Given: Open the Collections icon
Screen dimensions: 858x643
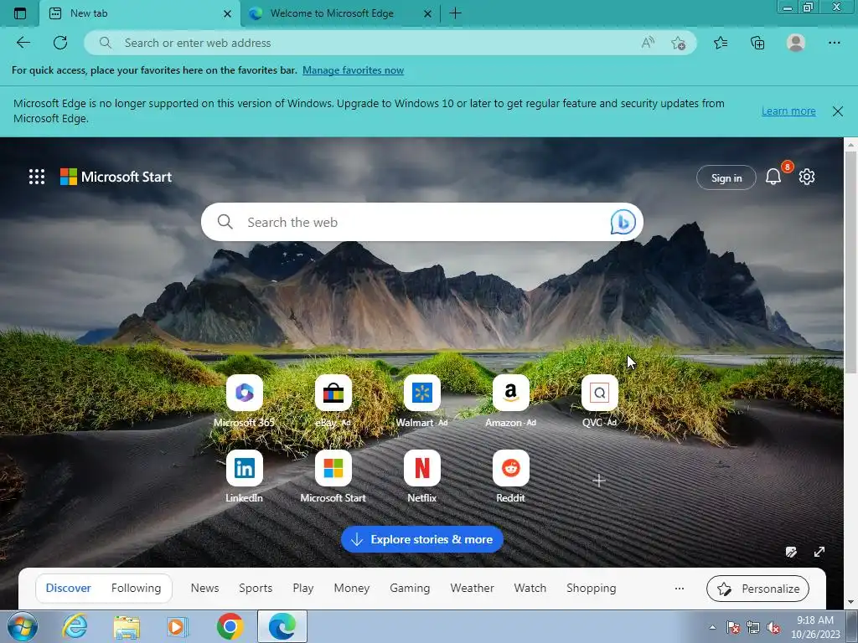Looking at the screenshot, I should (757, 43).
